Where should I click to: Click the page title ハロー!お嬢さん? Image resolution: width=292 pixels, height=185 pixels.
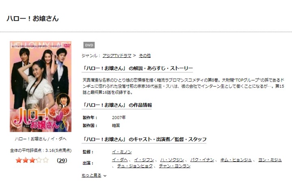pyautogui.click(x=32, y=19)
